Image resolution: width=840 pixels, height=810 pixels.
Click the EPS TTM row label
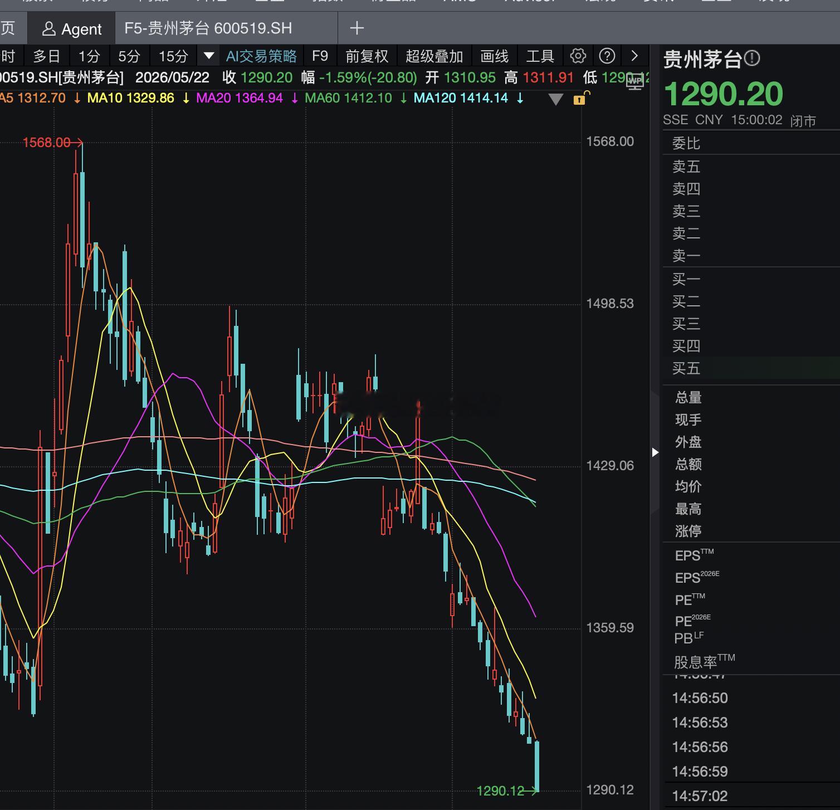point(694,555)
